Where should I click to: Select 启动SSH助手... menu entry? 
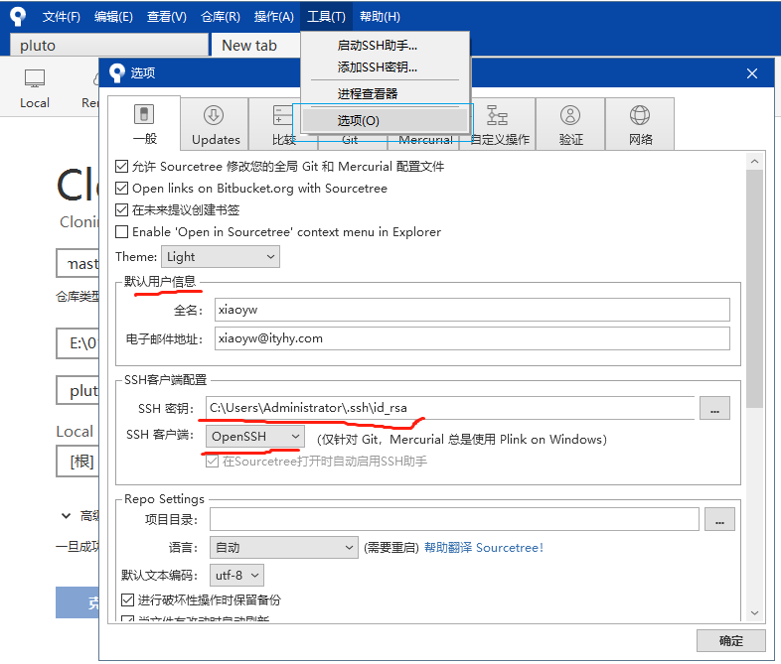click(385, 46)
